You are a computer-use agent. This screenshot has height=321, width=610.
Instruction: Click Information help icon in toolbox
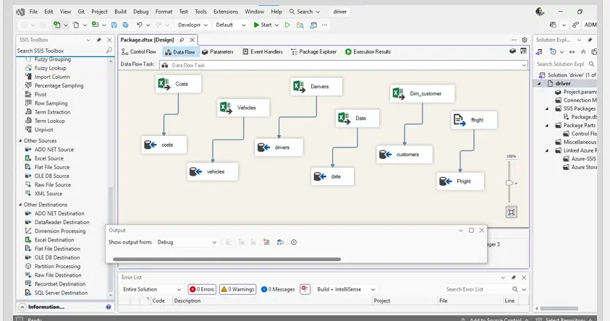click(x=108, y=307)
